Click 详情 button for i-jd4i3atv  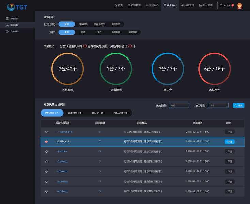[x=230, y=152]
